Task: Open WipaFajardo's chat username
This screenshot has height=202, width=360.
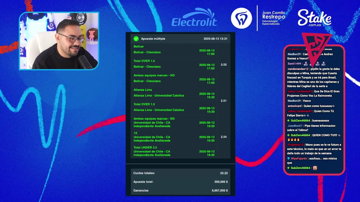Action: click(299, 159)
